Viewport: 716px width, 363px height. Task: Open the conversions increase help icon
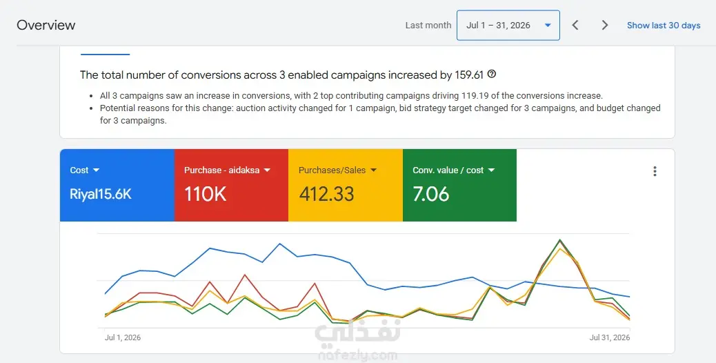click(x=492, y=74)
